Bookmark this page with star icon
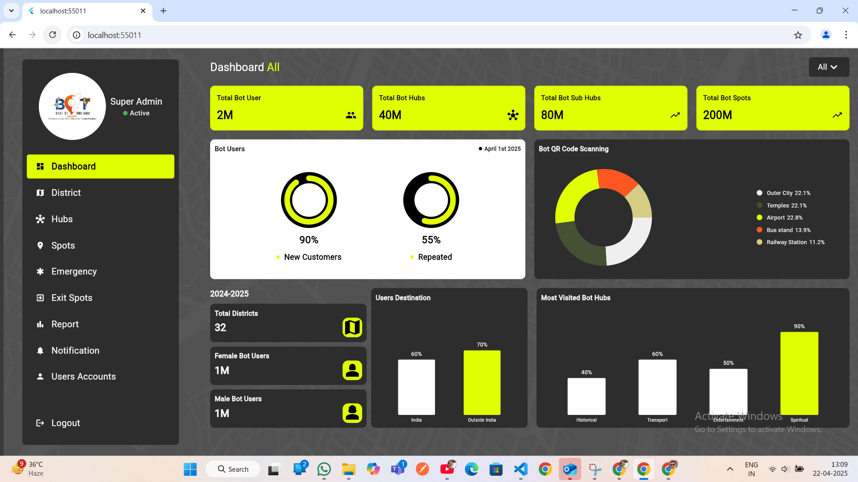This screenshot has height=482, width=858. tap(798, 35)
